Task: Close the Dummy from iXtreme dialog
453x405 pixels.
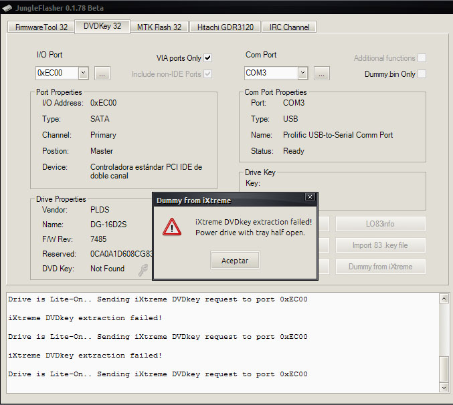Action: coord(309,197)
